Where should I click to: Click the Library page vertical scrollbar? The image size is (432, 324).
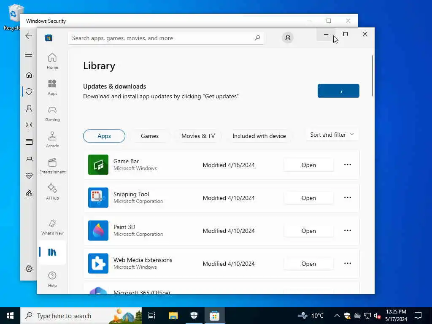pyautogui.click(x=373, y=76)
